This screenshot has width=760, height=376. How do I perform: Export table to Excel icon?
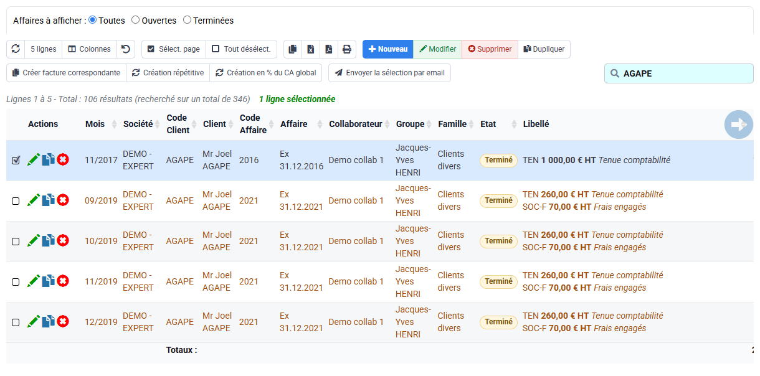click(311, 49)
